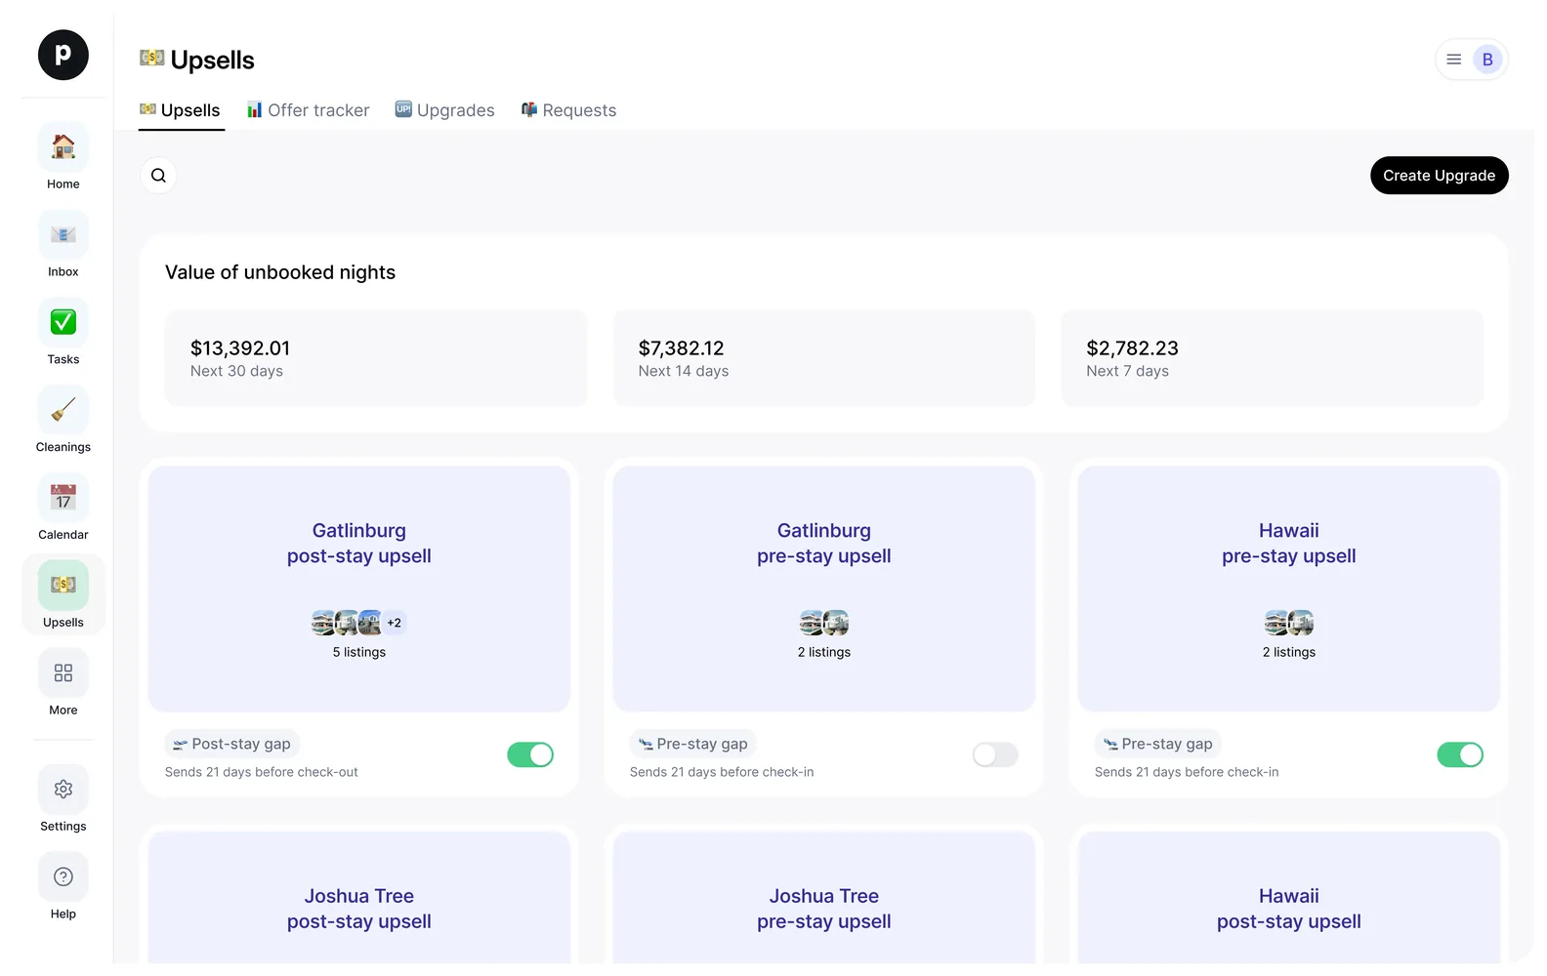Click the Create Upgrade button
Image resolution: width=1547 pixels, height=976 pixels.
(1439, 176)
